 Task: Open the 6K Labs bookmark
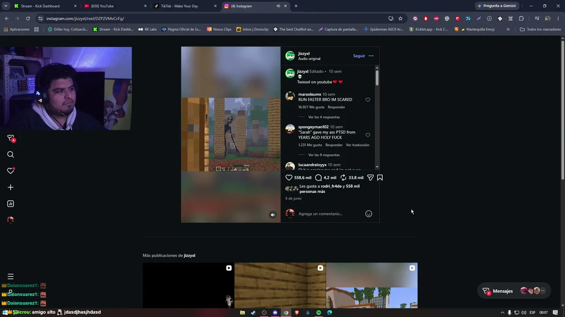(x=147, y=29)
